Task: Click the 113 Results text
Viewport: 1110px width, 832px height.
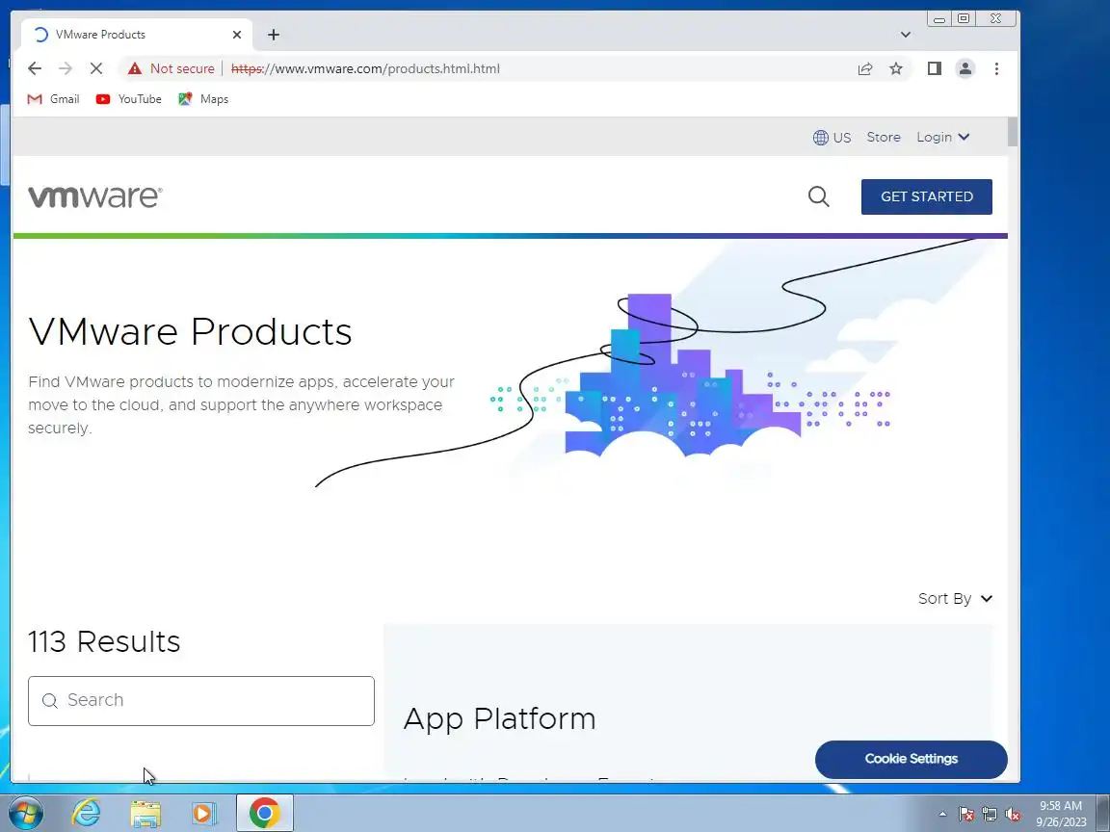Action: pos(104,641)
